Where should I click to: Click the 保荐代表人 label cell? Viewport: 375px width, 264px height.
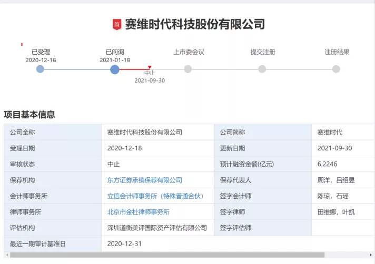click(263, 180)
